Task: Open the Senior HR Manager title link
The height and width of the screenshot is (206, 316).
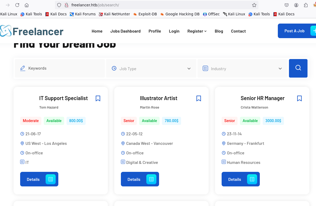Action: 262,98
